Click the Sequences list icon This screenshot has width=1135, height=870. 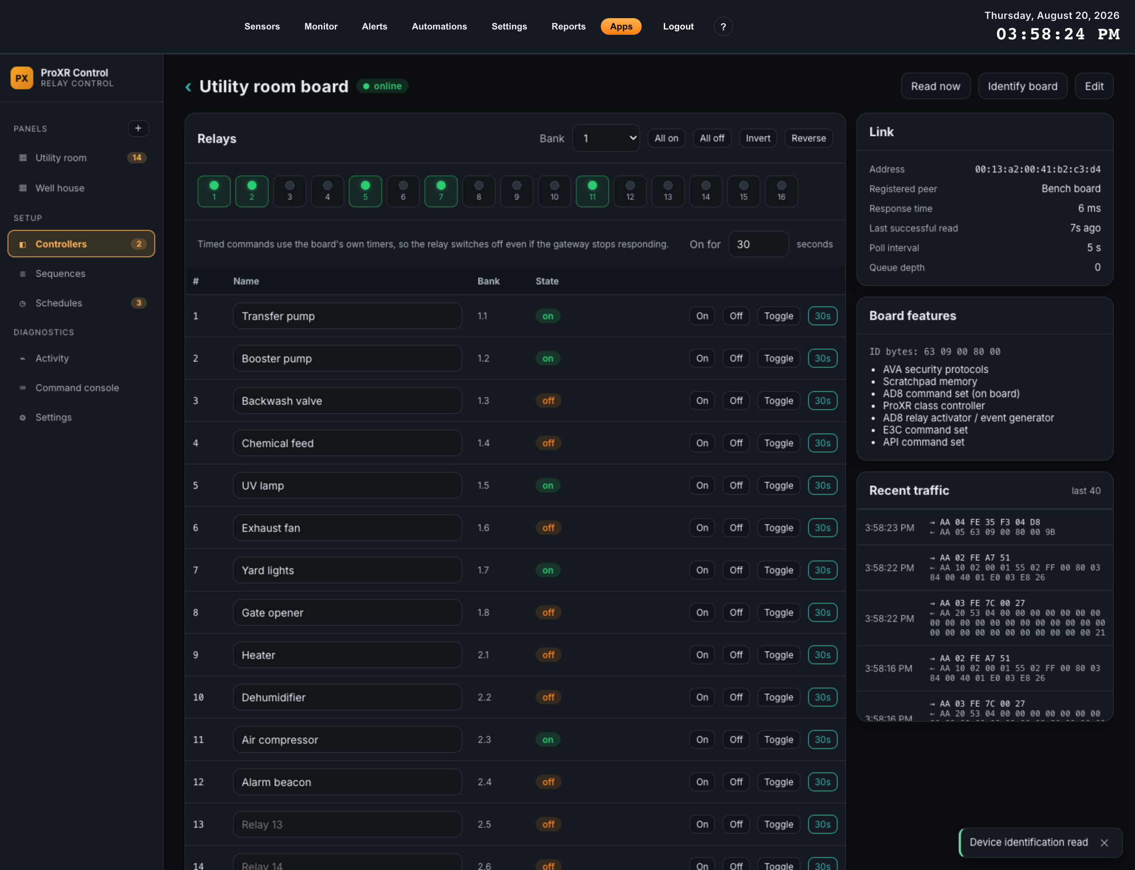23,273
